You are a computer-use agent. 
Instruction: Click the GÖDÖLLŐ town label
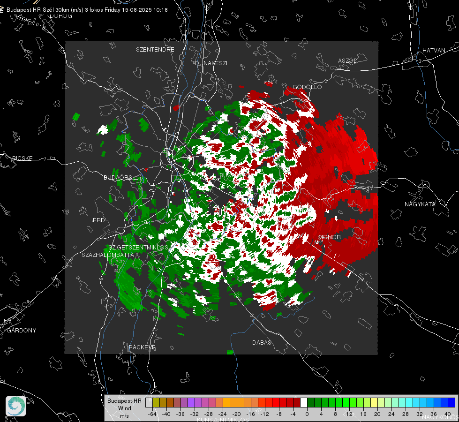308,87
